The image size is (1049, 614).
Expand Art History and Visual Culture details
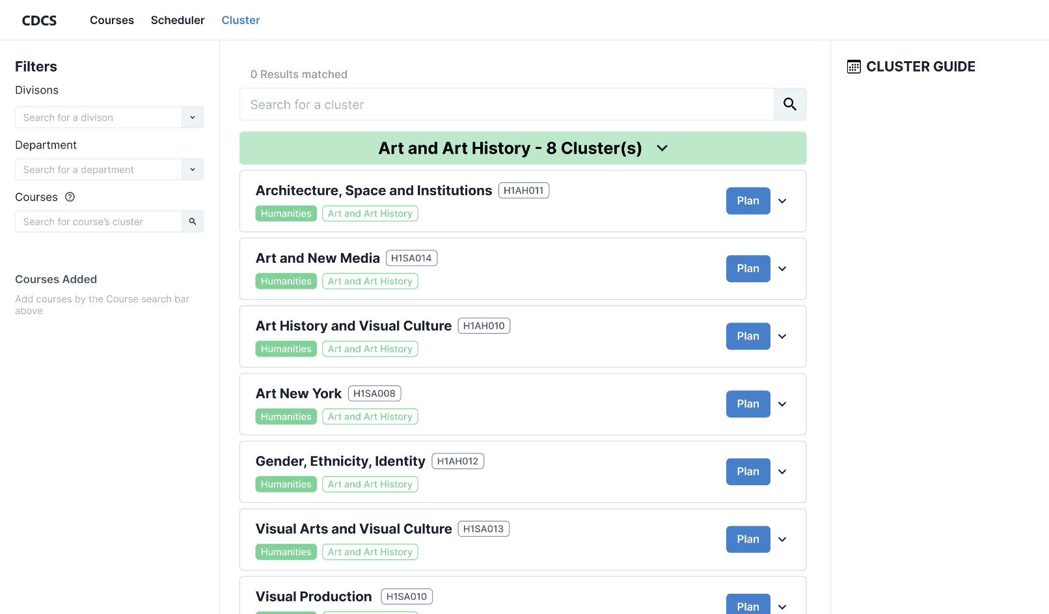[782, 336]
